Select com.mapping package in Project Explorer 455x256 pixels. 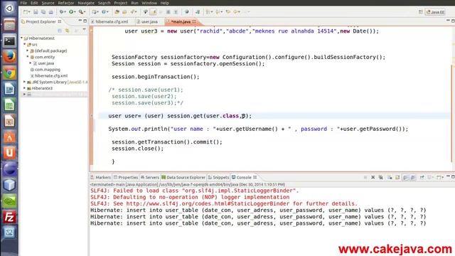point(45,70)
